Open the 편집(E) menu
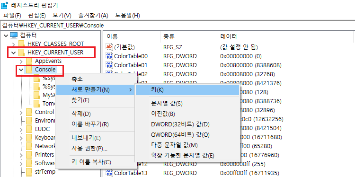The height and width of the screenshot is (177, 355). 37,16
